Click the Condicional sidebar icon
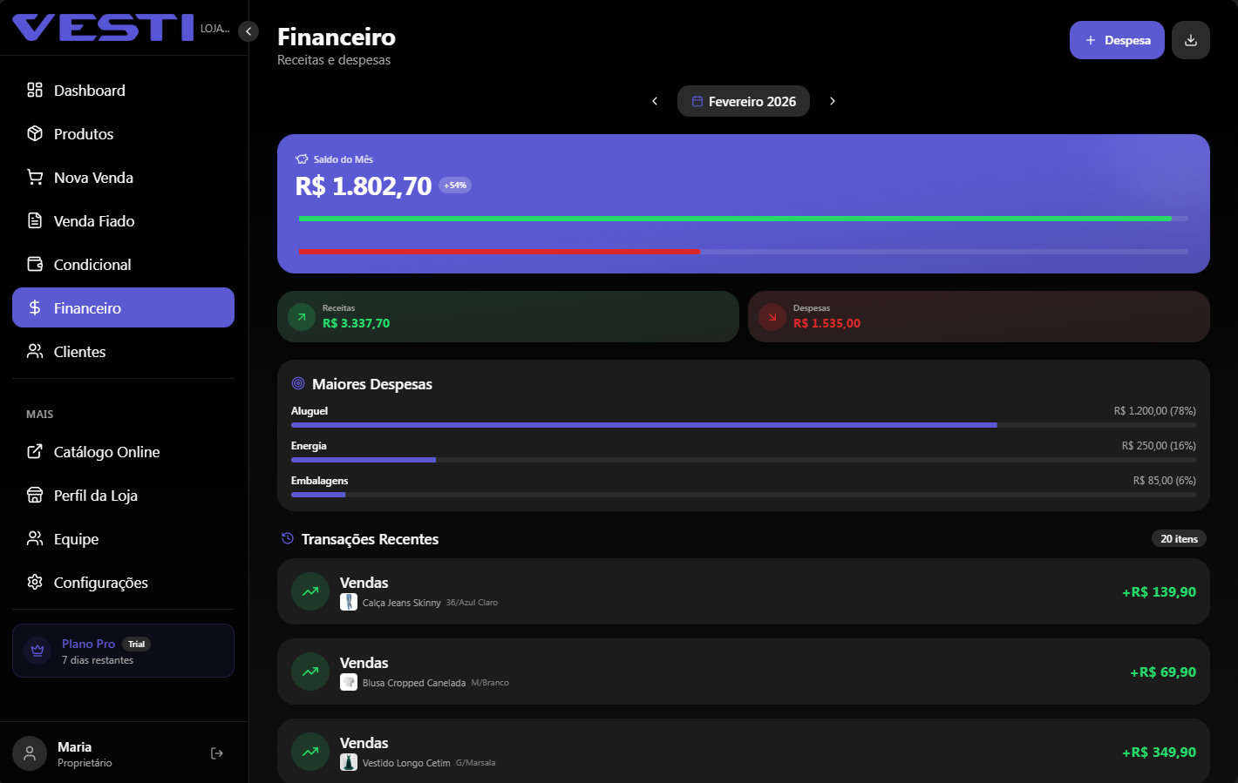This screenshot has height=783, width=1238. click(x=35, y=264)
